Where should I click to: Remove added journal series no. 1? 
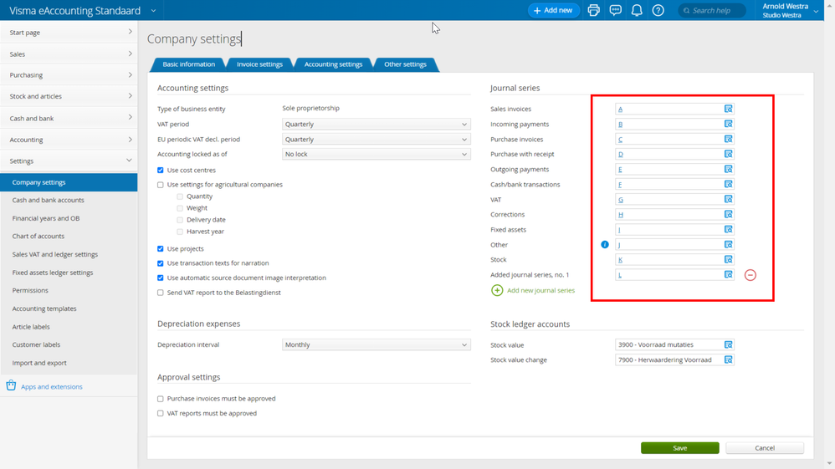[x=750, y=275]
